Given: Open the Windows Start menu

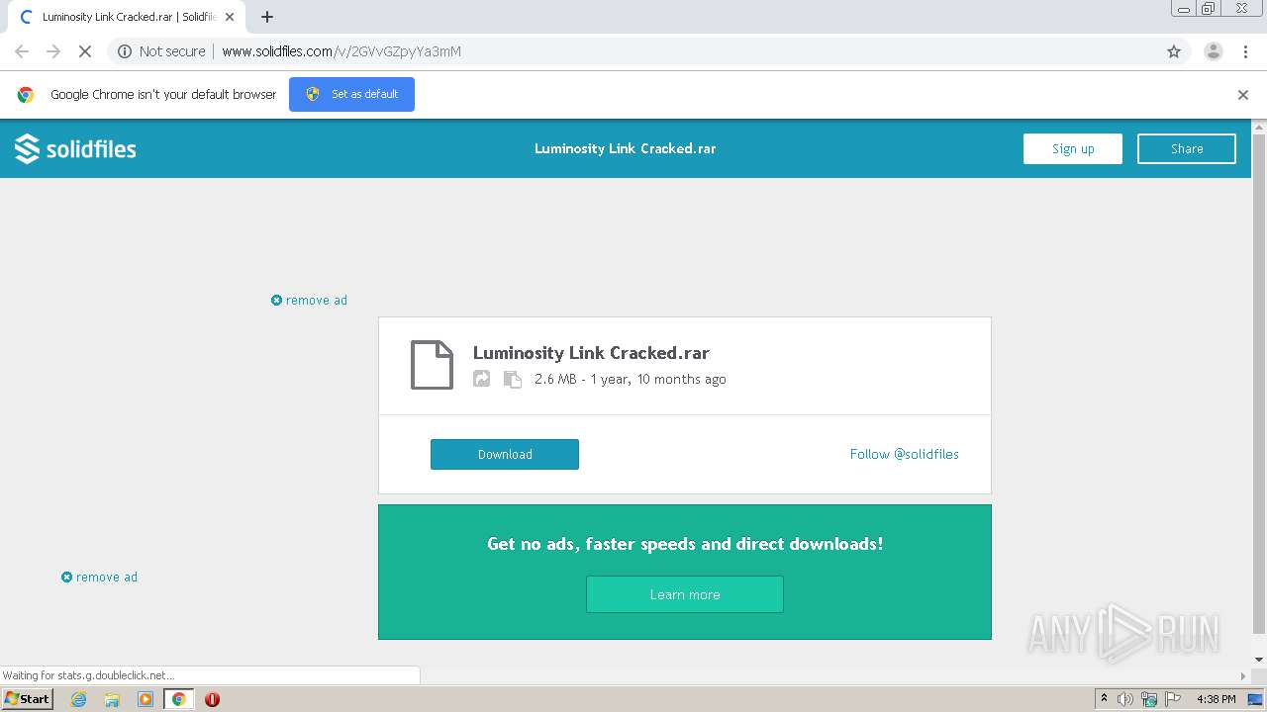Looking at the screenshot, I should 28,698.
